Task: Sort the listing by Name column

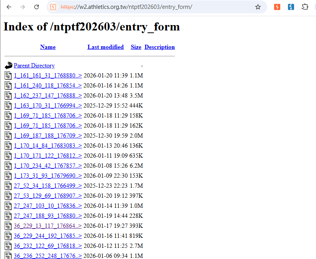Action: point(48,47)
